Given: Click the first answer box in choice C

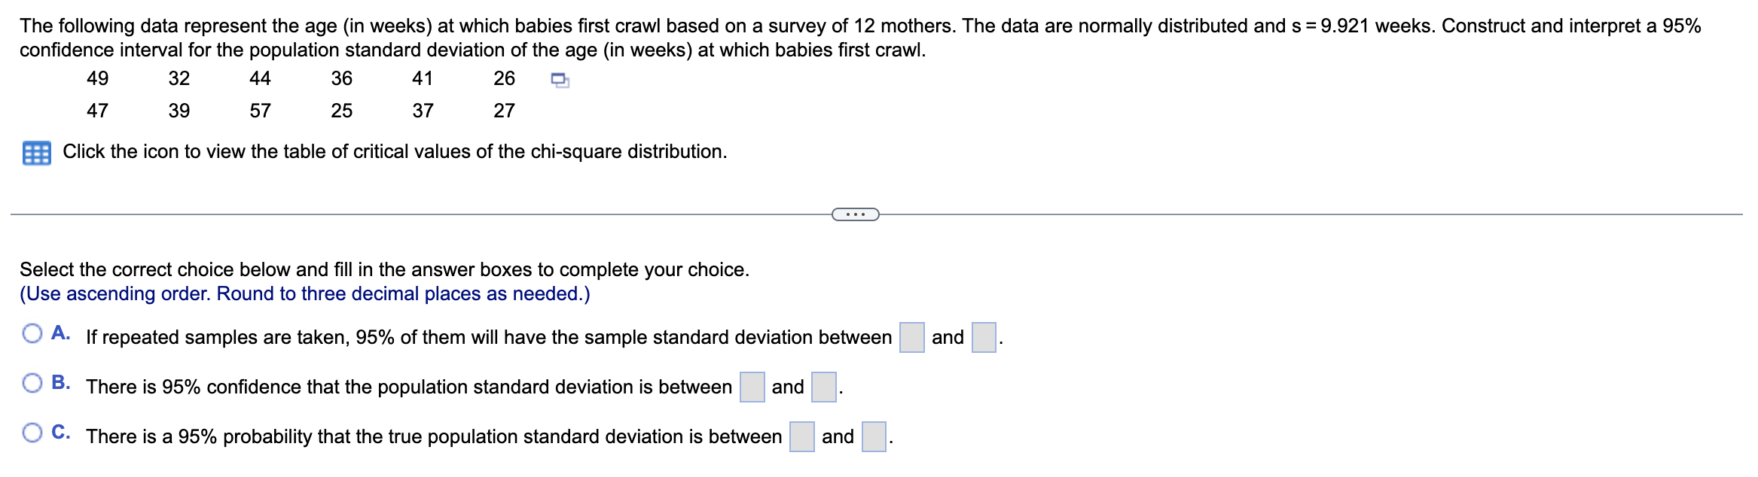Looking at the screenshot, I should [x=801, y=436].
